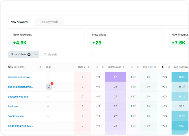Sort table by Impressions column

(124, 67)
